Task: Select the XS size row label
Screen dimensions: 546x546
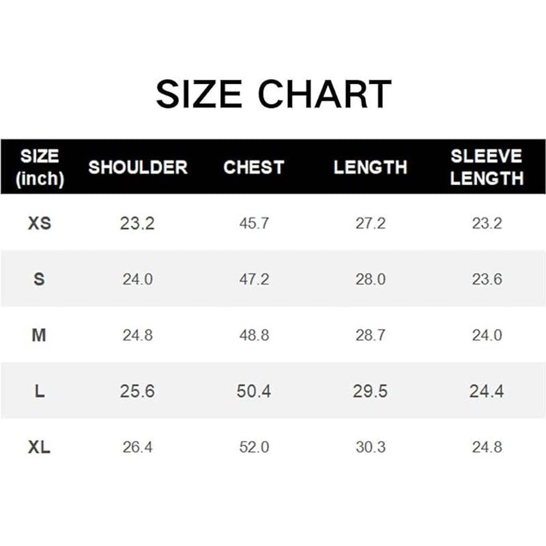Action: [x=40, y=223]
